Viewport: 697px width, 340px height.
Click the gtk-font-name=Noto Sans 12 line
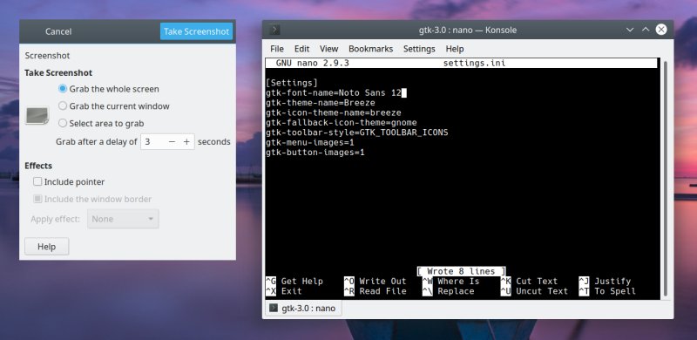pos(334,93)
